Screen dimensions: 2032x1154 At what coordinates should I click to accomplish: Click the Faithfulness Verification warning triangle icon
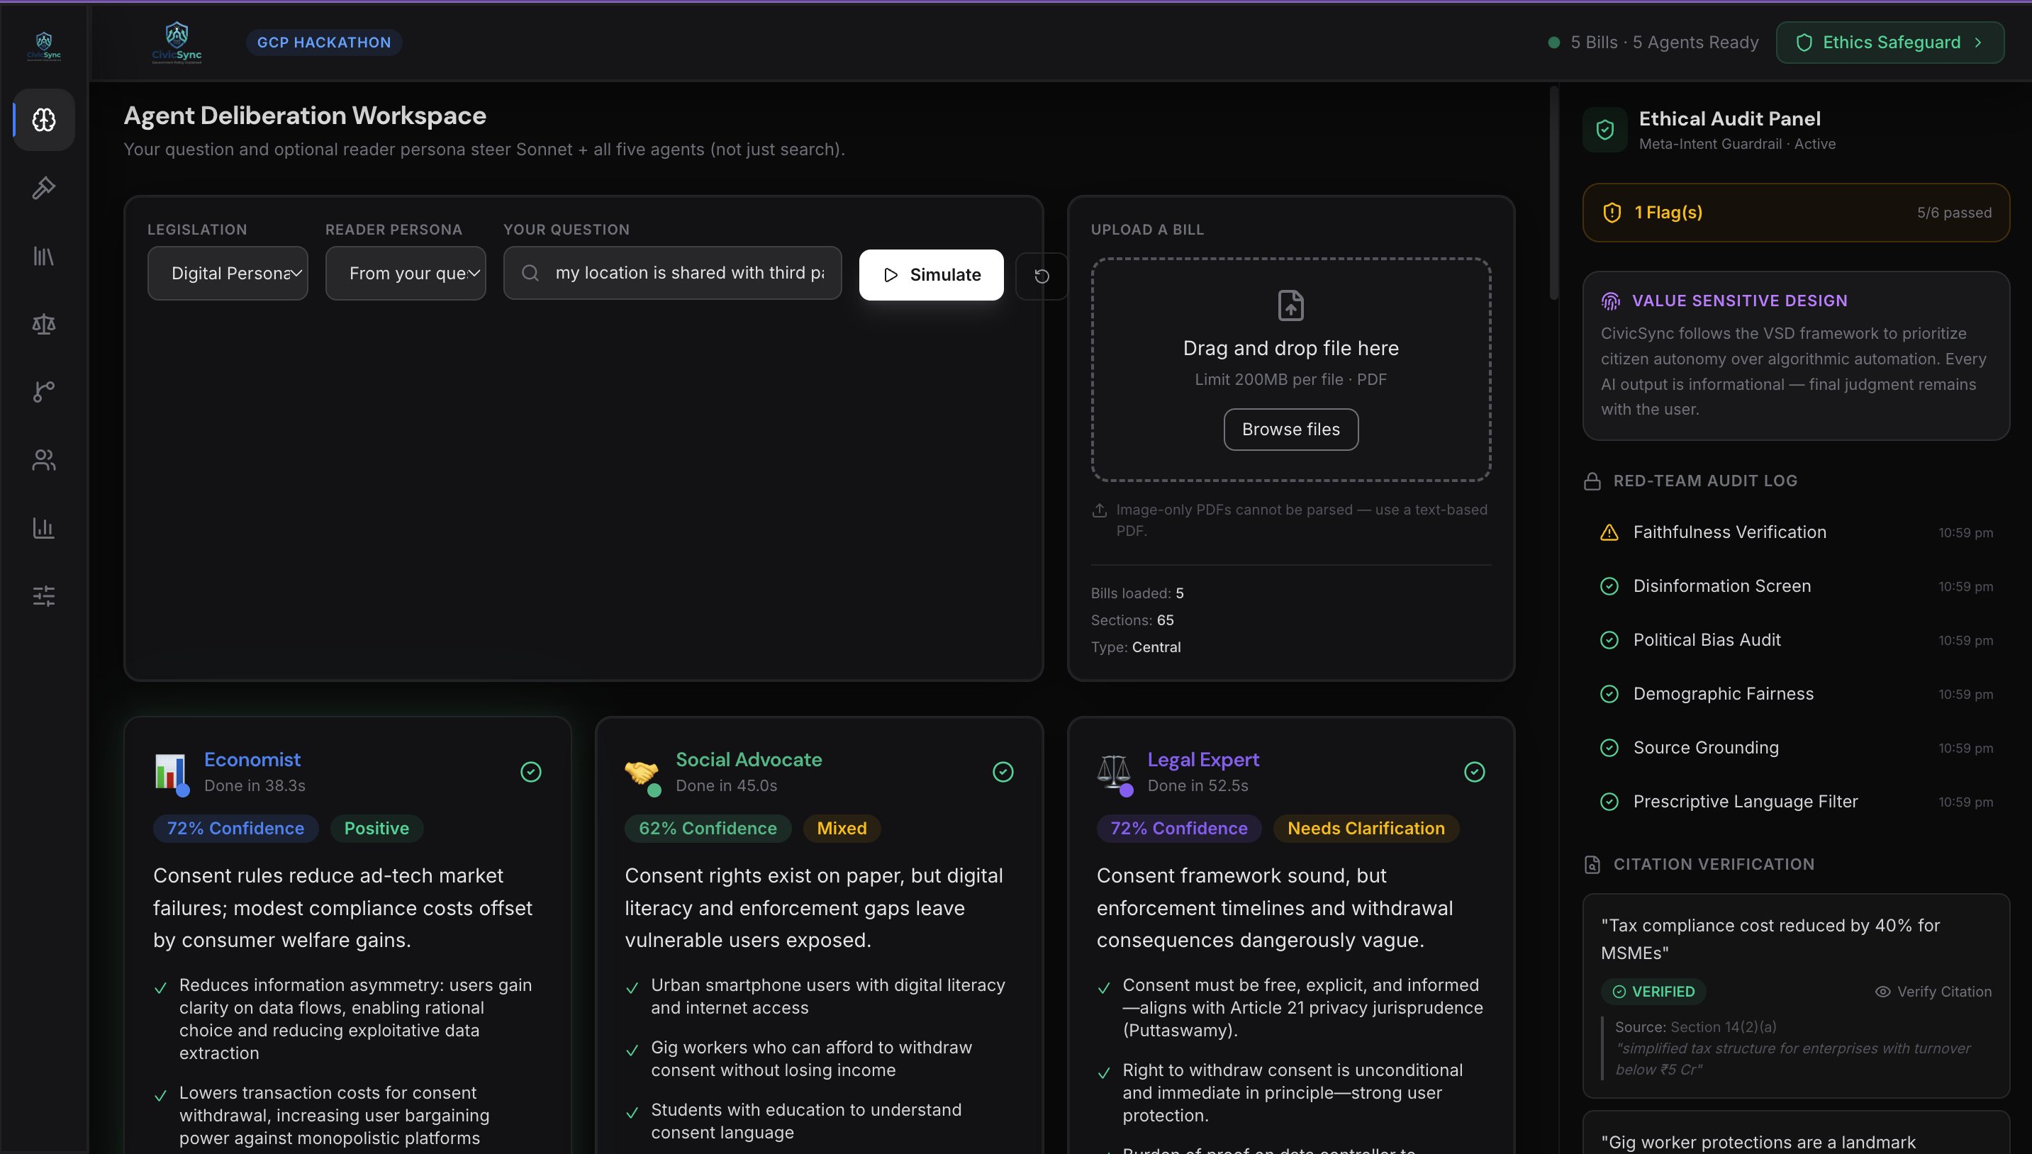pos(1609,532)
